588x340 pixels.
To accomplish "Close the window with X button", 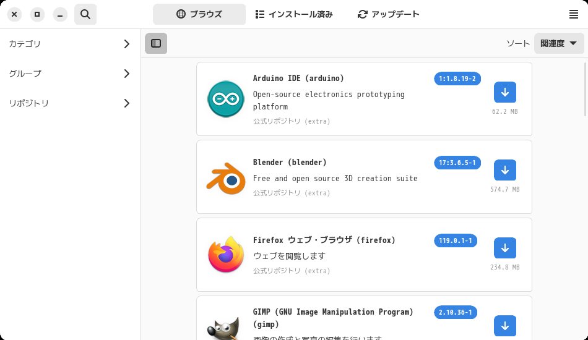I will pos(14,14).
